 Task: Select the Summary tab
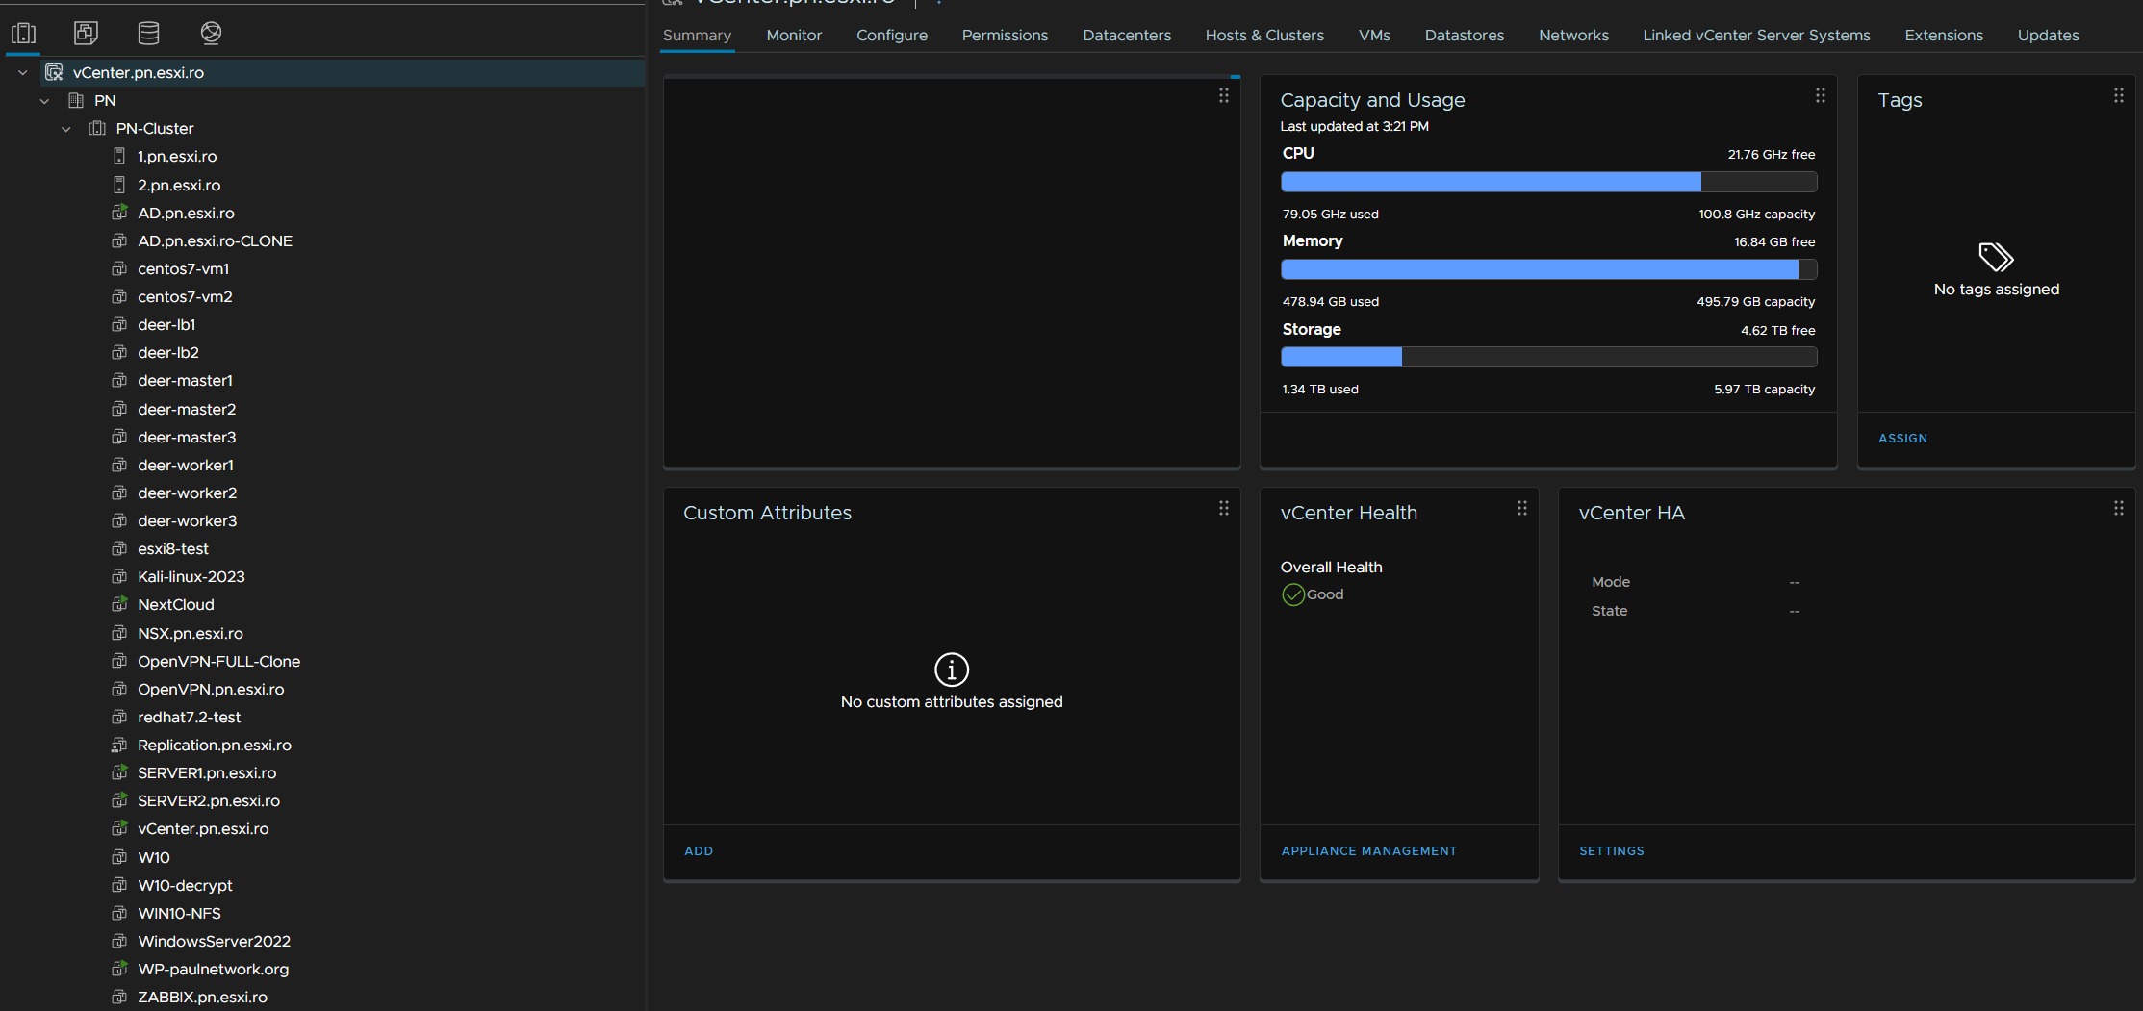click(697, 35)
